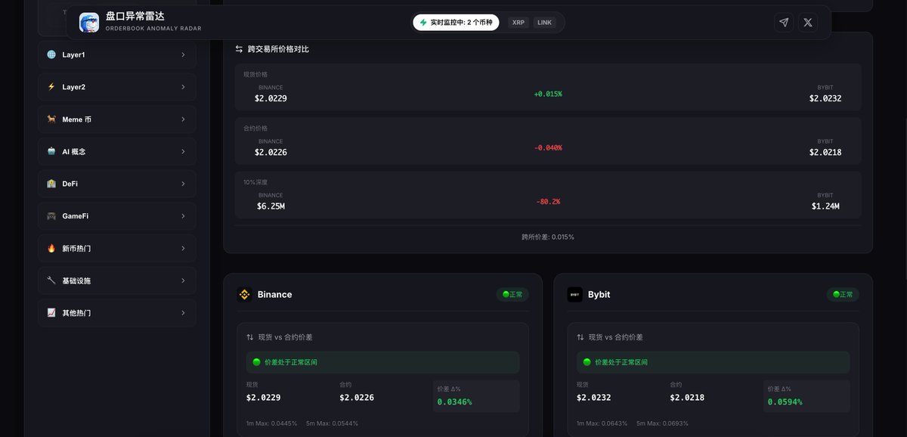This screenshot has width=907, height=437.
Task: Click the +0.015% spot price difference
Action: pos(548,94)
